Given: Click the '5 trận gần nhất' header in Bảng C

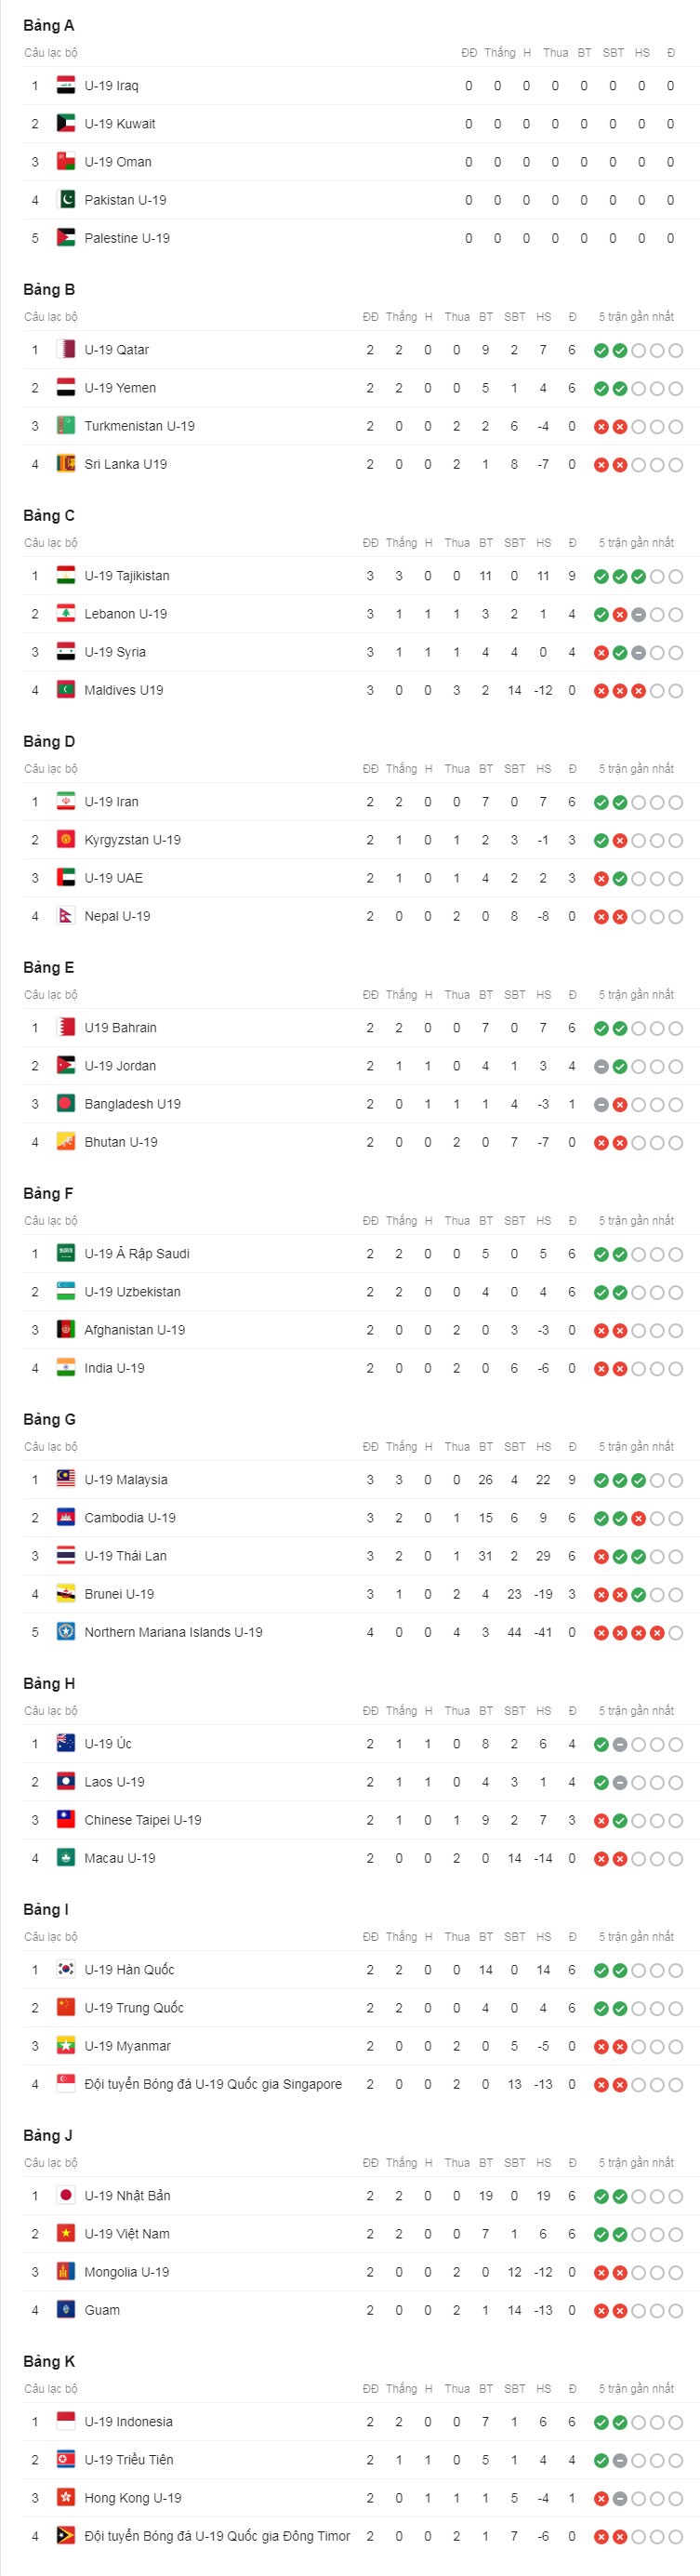Looking at the screenshot, I should pyautogui.click(x=636, y=543).
